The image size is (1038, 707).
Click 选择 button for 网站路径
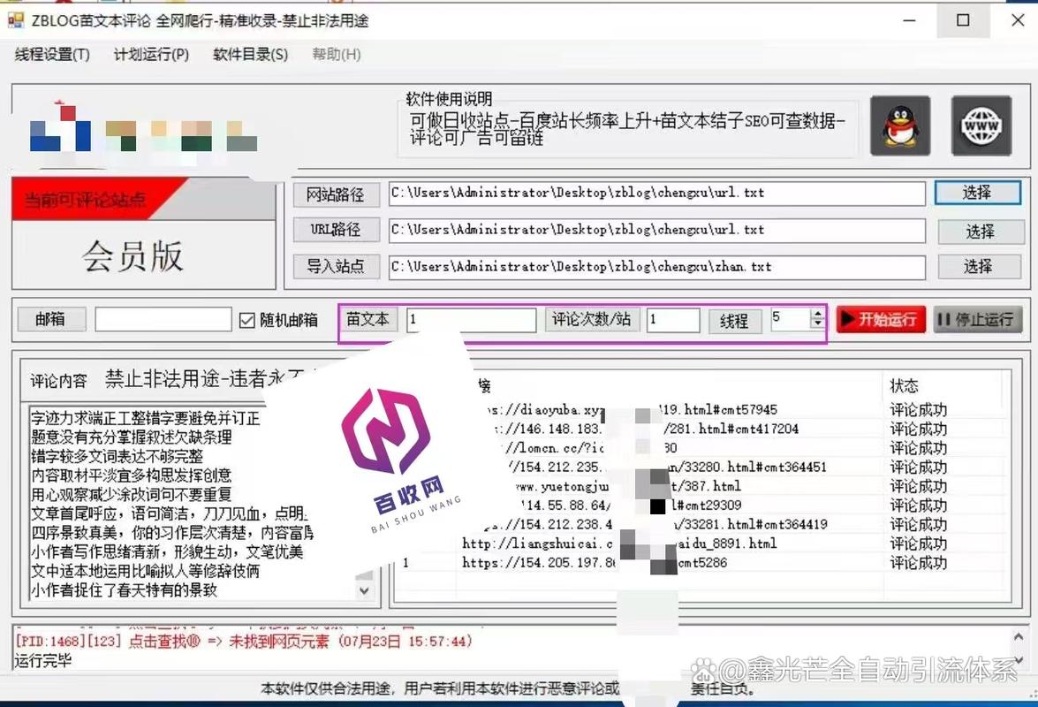click(977, 193)
